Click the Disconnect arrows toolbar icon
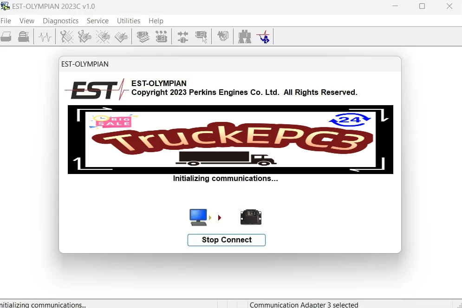462x308 pixels. pyautogui.click(x=183, y=37)
